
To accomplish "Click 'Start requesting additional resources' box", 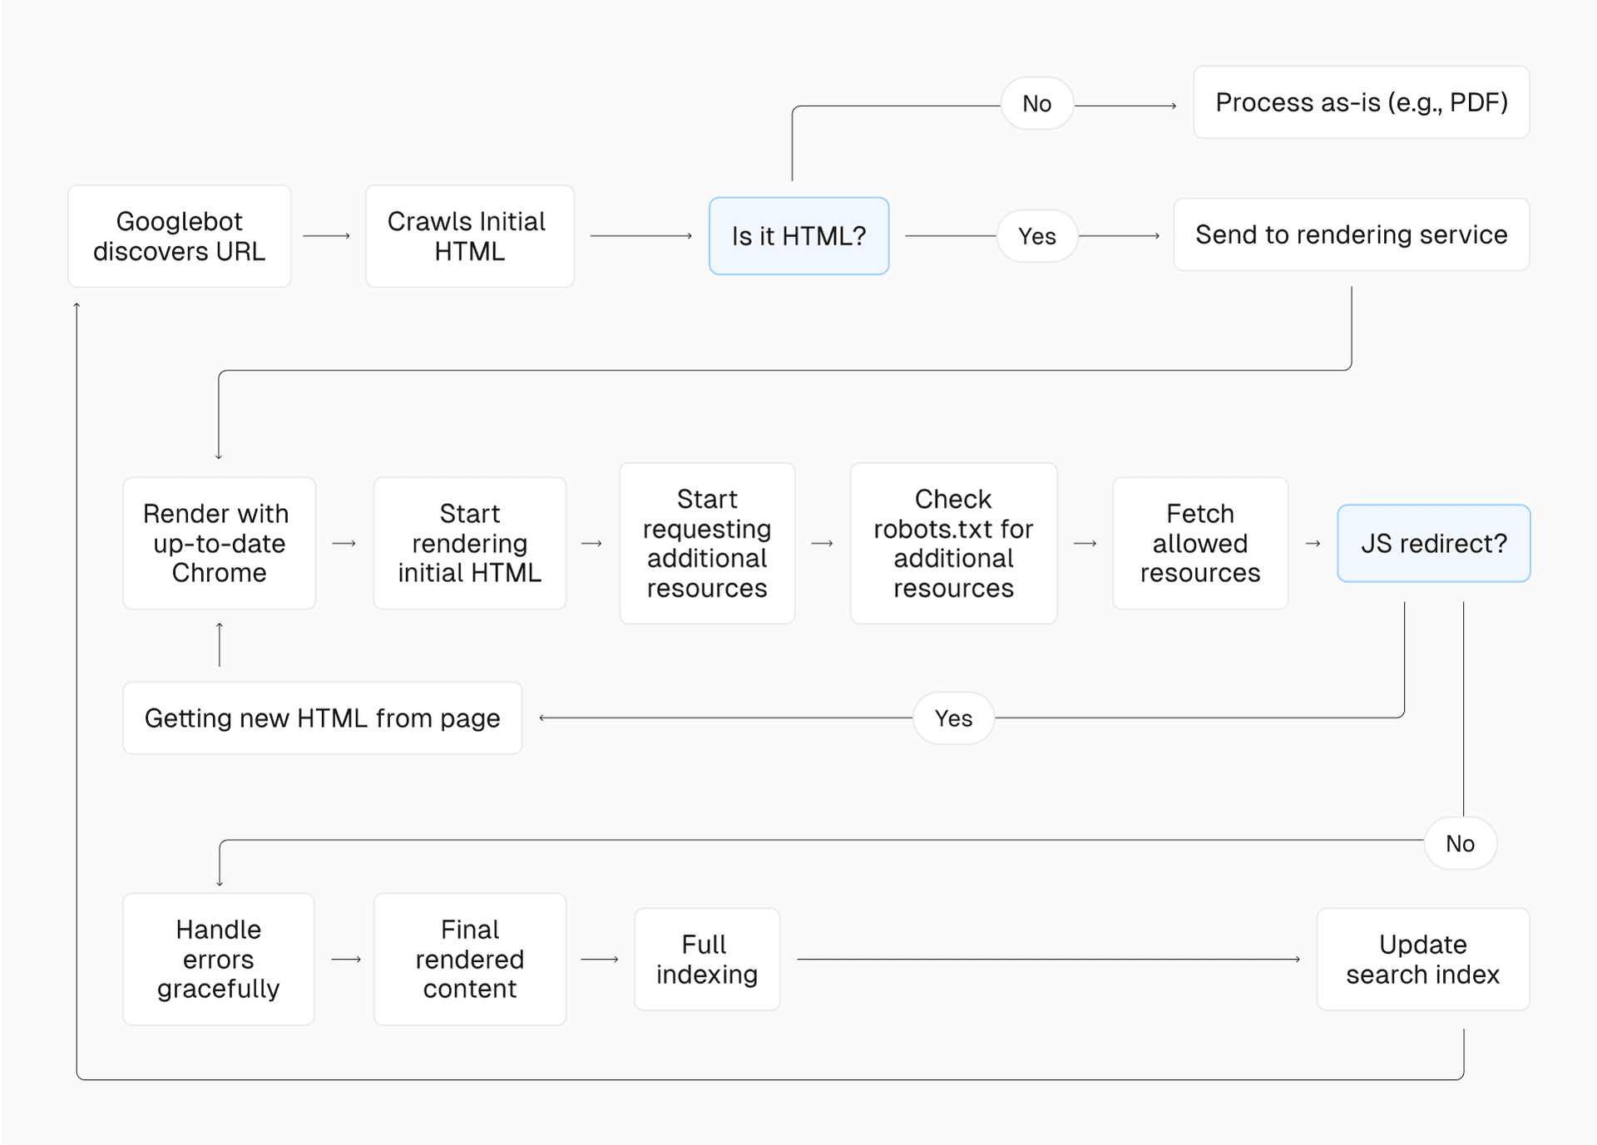I will 707,543.
